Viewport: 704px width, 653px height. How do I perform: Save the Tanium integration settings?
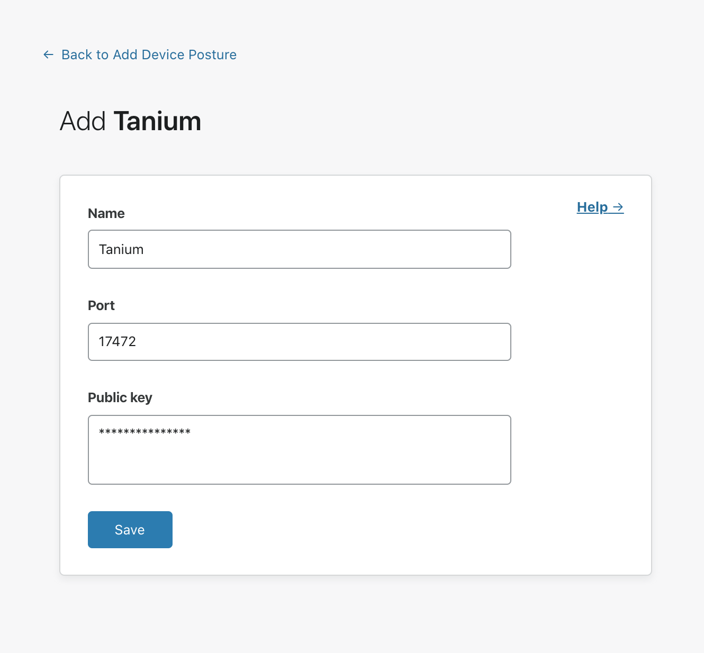[130, 529]
